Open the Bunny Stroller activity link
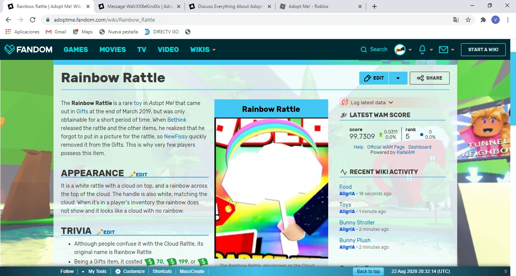This screenshot has width=516, height=276. point(357,222)
